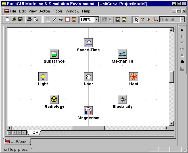Select the Substance beaker icon

[54, 54]
